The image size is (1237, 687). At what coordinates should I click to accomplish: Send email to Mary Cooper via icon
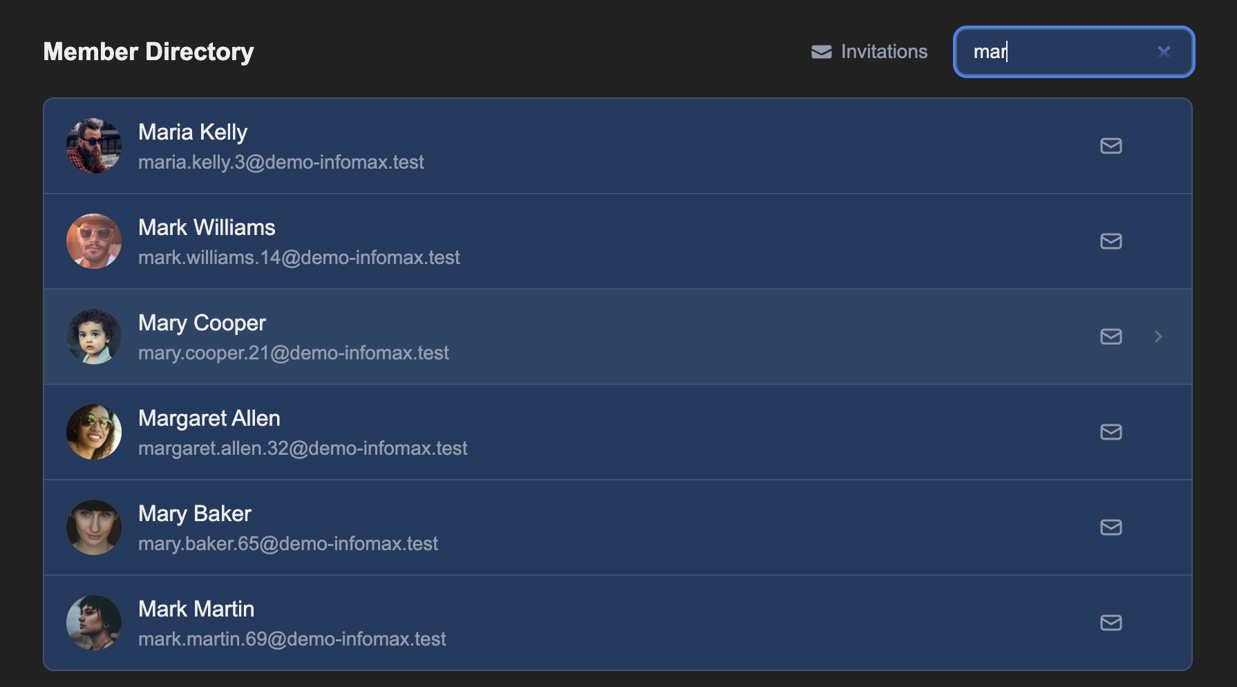[1111, 337]
